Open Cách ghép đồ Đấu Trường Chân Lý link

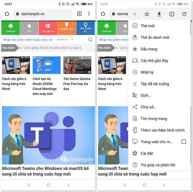pos(52,48)
